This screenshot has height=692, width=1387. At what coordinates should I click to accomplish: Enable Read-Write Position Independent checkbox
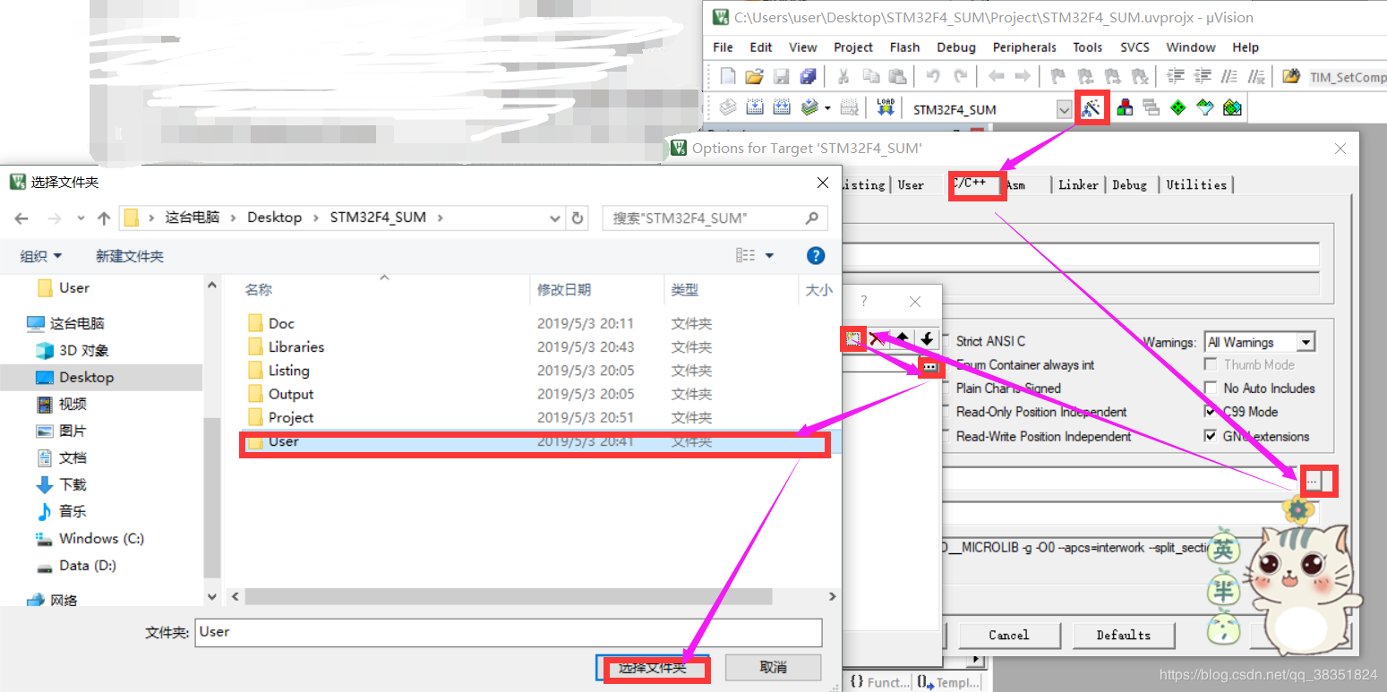pos(947,436)
